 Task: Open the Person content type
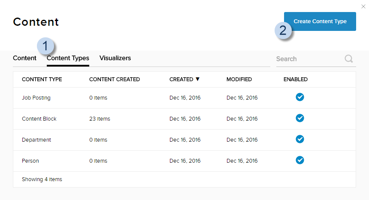tap(30, 161)
